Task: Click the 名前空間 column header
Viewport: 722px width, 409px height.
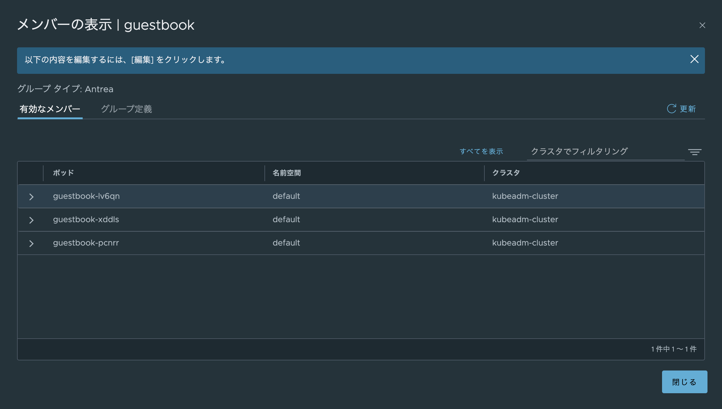Action: [287, 173]
